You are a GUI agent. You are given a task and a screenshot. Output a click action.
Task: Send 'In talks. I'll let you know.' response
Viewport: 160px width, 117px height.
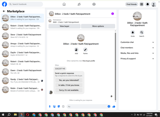point(69,85)
